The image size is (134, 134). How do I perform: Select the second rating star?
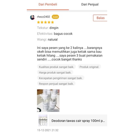42,22
